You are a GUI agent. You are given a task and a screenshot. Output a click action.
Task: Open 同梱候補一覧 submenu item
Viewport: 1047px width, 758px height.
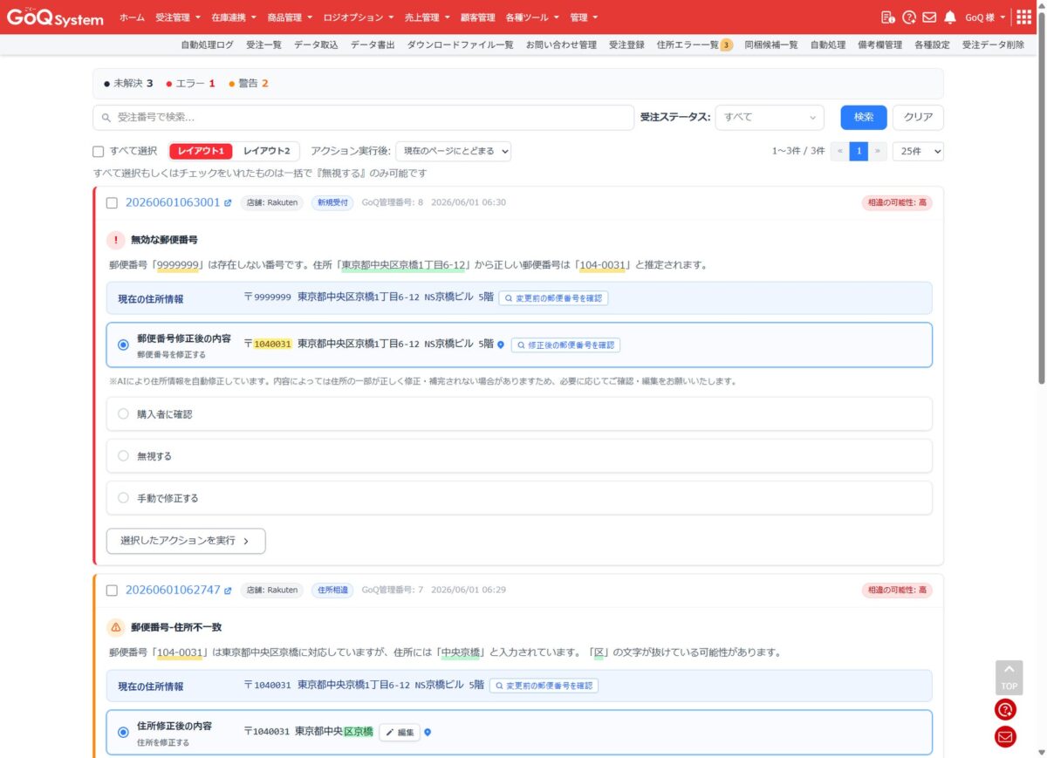click(771, 44)
